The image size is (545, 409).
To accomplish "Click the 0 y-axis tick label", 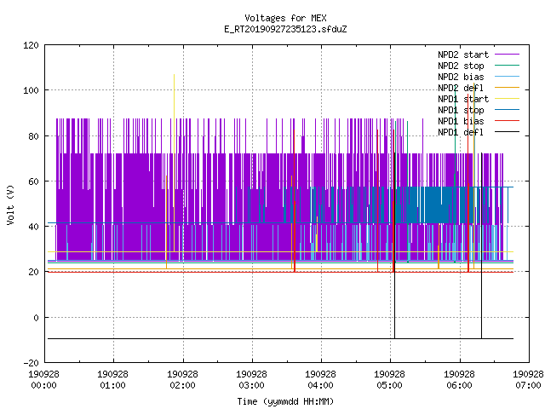I will 36,318.
